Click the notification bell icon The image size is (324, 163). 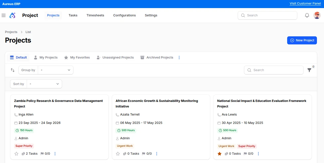click(307, 15)
